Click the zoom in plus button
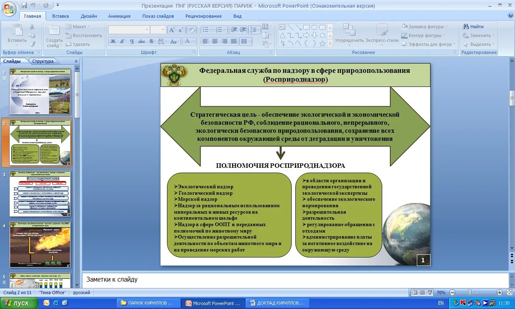The height and width of the screenshot is (309, 515). (x=500, y=293)
